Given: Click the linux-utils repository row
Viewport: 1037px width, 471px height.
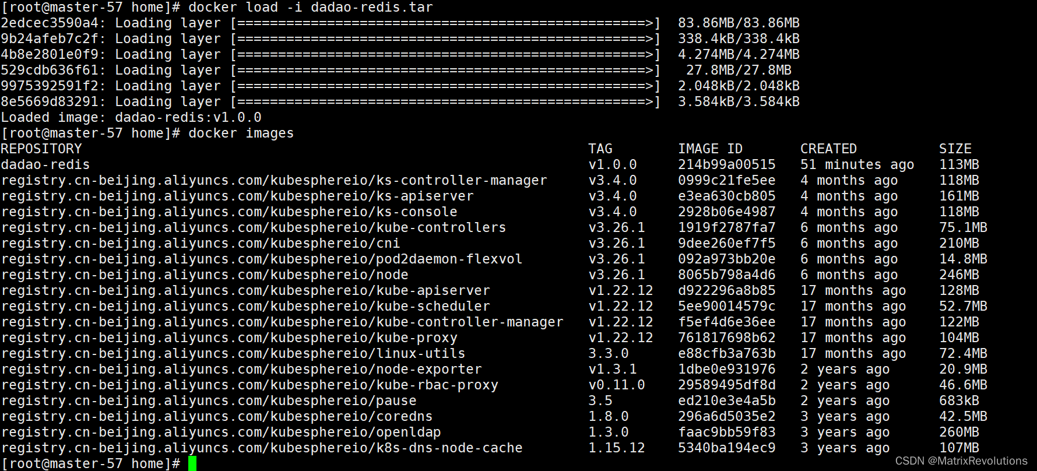Looking at the screenshot, I should point(233,354).
